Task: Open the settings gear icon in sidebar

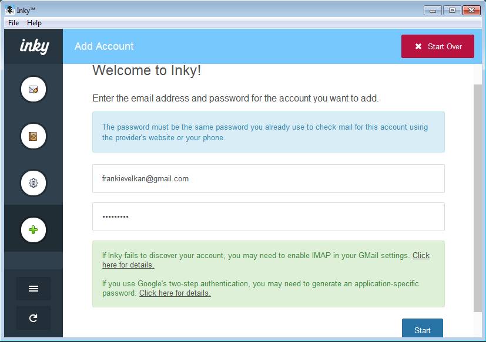Action: [33, 183]
